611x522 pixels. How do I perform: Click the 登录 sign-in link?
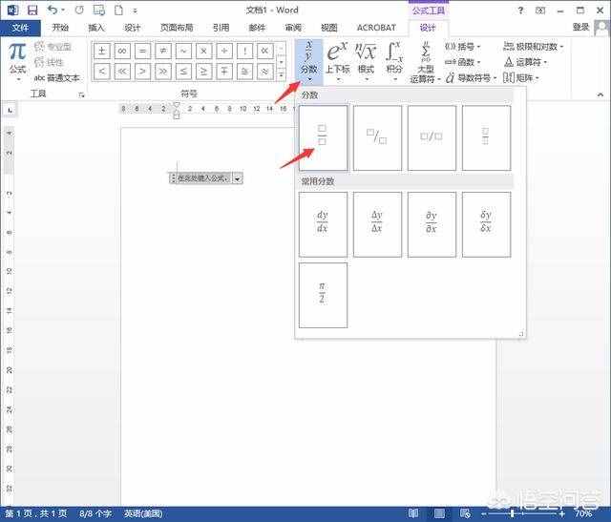[580, 27]
